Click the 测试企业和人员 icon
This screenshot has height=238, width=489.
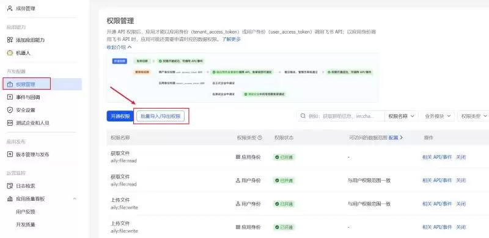click(x=10, y=123)
